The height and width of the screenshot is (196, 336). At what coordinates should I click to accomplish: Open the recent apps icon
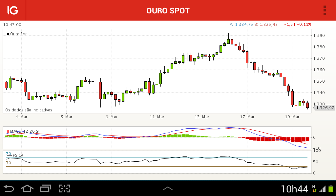(x=45, y=188)
